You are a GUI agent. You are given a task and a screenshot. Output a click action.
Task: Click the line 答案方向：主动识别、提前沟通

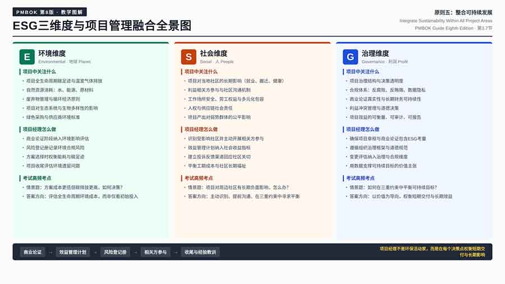(x=244, y=196)
